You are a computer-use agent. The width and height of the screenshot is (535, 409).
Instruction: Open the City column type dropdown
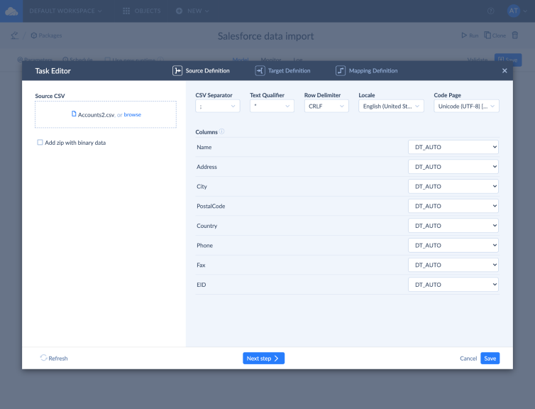[x=453, y=187]
